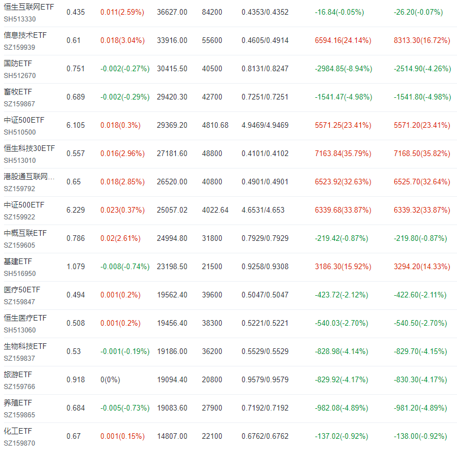457x449 pixels.
Task: Select code SZ159837
Action: pos(20,359)
